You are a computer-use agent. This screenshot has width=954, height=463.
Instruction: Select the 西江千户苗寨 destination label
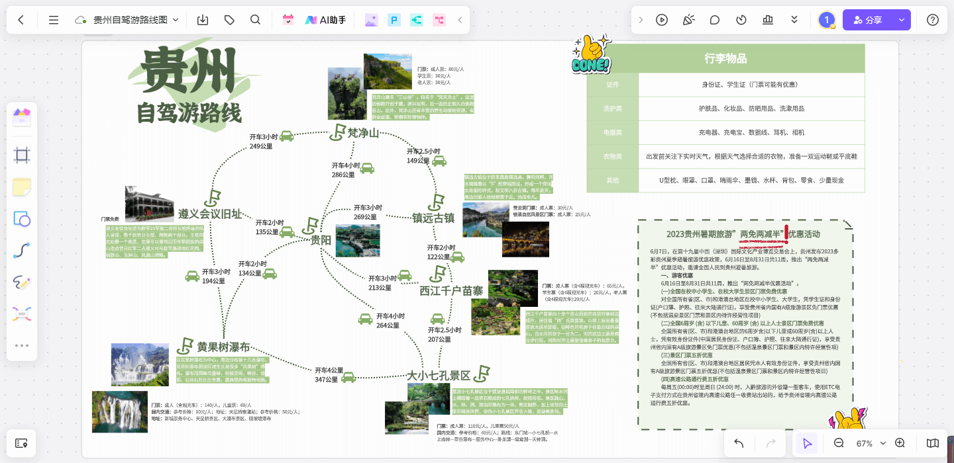tap(451, 290)
